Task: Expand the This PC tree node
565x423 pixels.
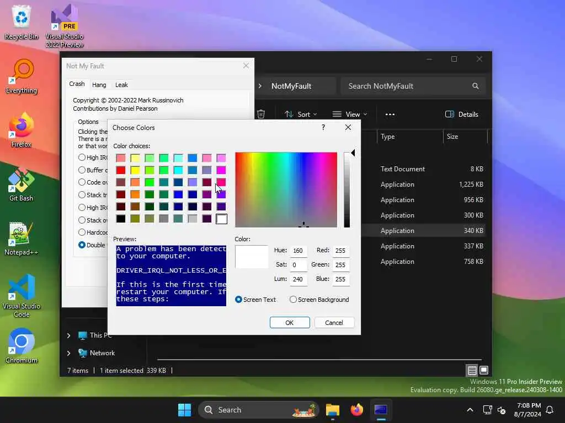Action: 68,335
